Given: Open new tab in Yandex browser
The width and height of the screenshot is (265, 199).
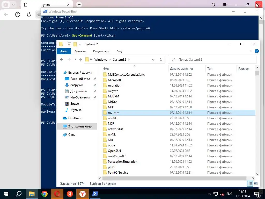Looking at the screenshot, I should (79, 5).
